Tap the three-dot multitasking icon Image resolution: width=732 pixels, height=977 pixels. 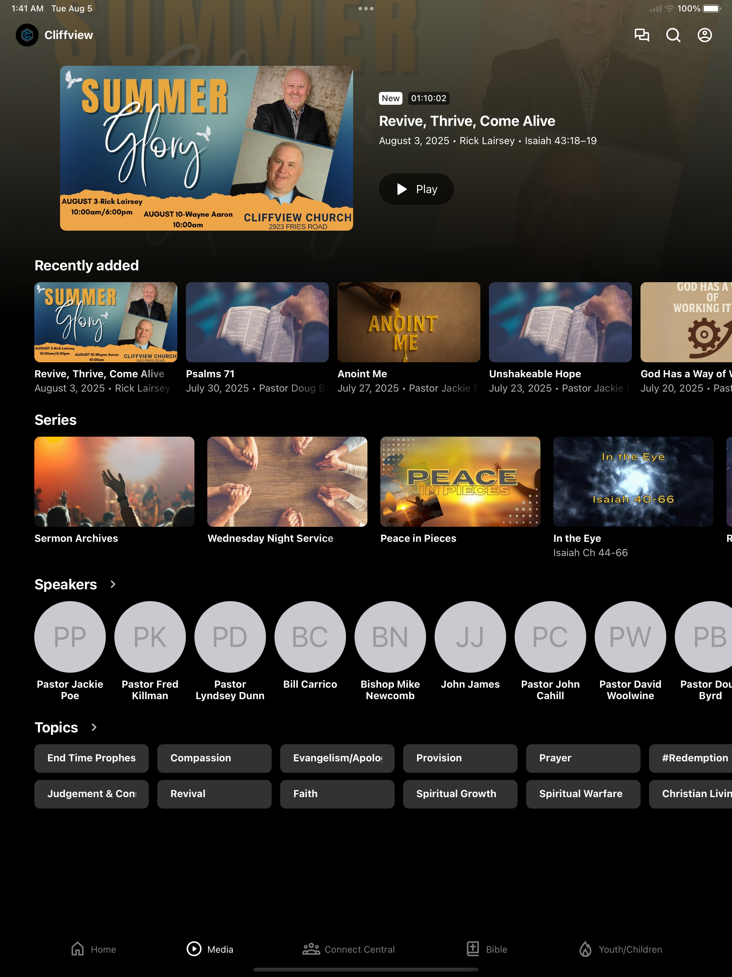coord(366,8)
